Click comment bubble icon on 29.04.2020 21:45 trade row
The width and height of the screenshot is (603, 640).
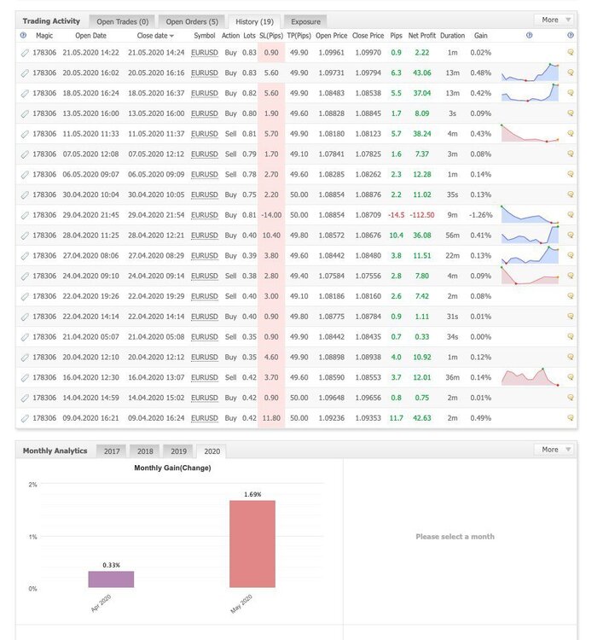point(571,215)
